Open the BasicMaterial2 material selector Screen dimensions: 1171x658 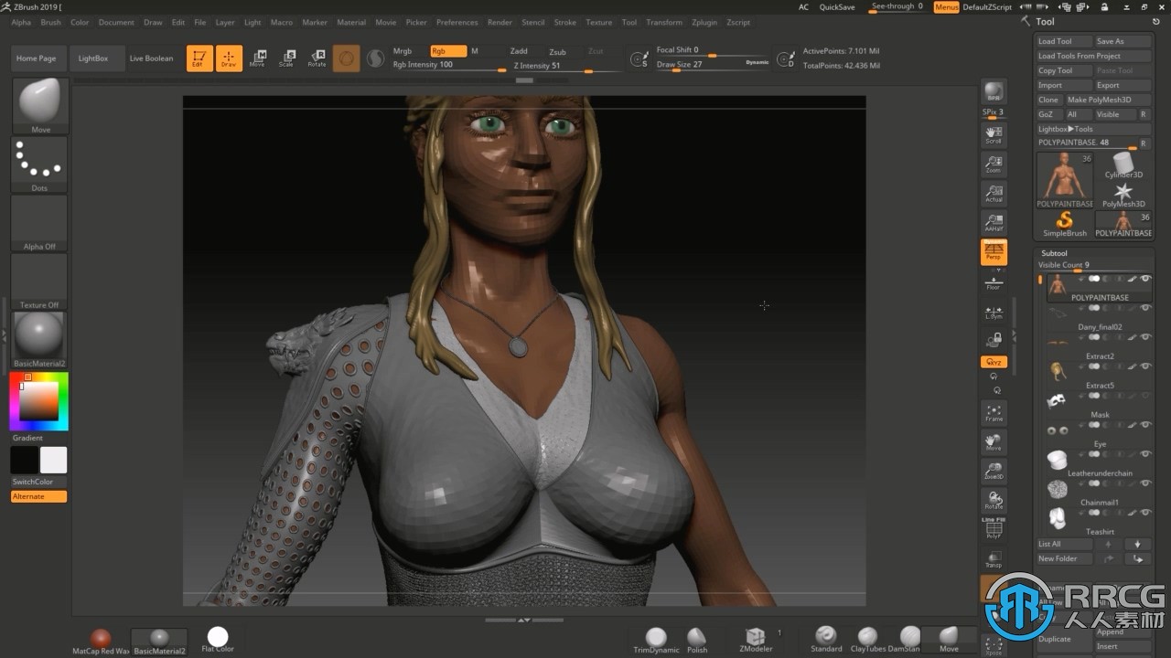pos(39,339)
